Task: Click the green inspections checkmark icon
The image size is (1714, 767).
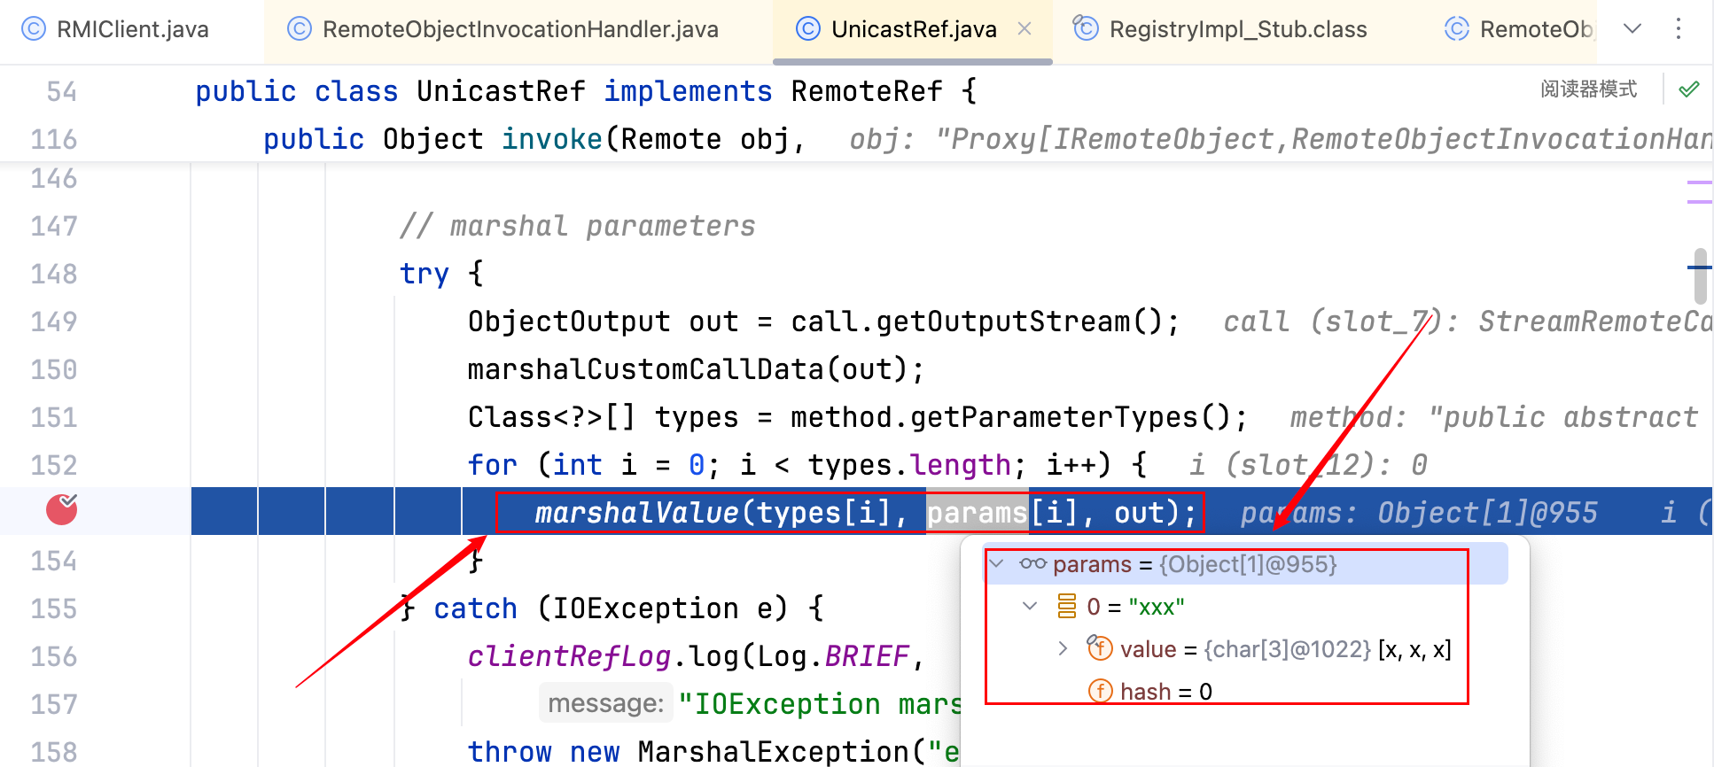Action: pyautogui.click(x=1688, y=89)
